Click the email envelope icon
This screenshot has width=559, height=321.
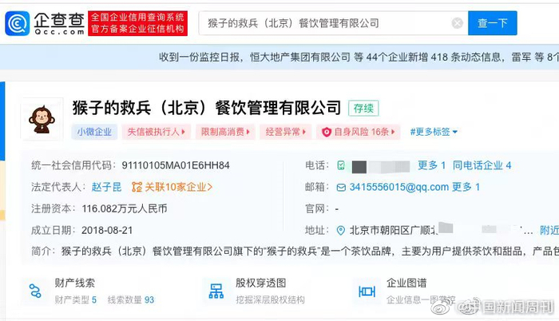(341, 187)
